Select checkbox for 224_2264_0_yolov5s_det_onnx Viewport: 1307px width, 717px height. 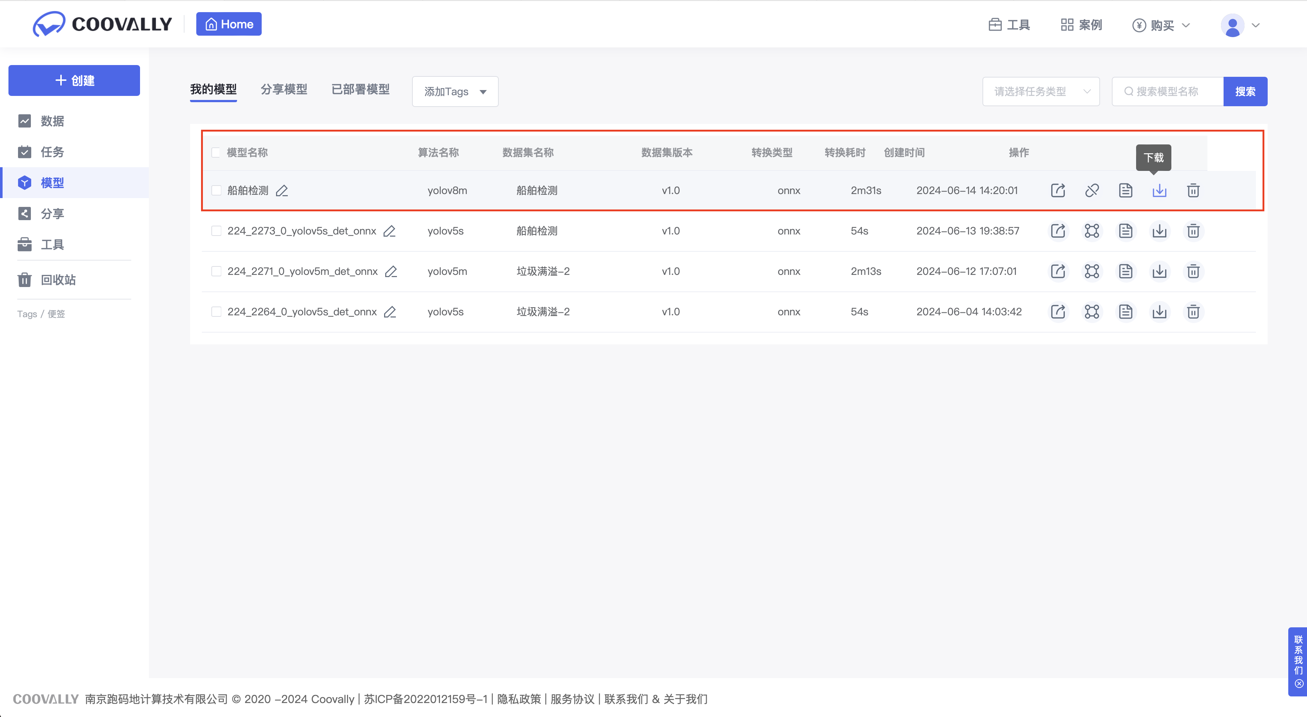coord(216,312)
